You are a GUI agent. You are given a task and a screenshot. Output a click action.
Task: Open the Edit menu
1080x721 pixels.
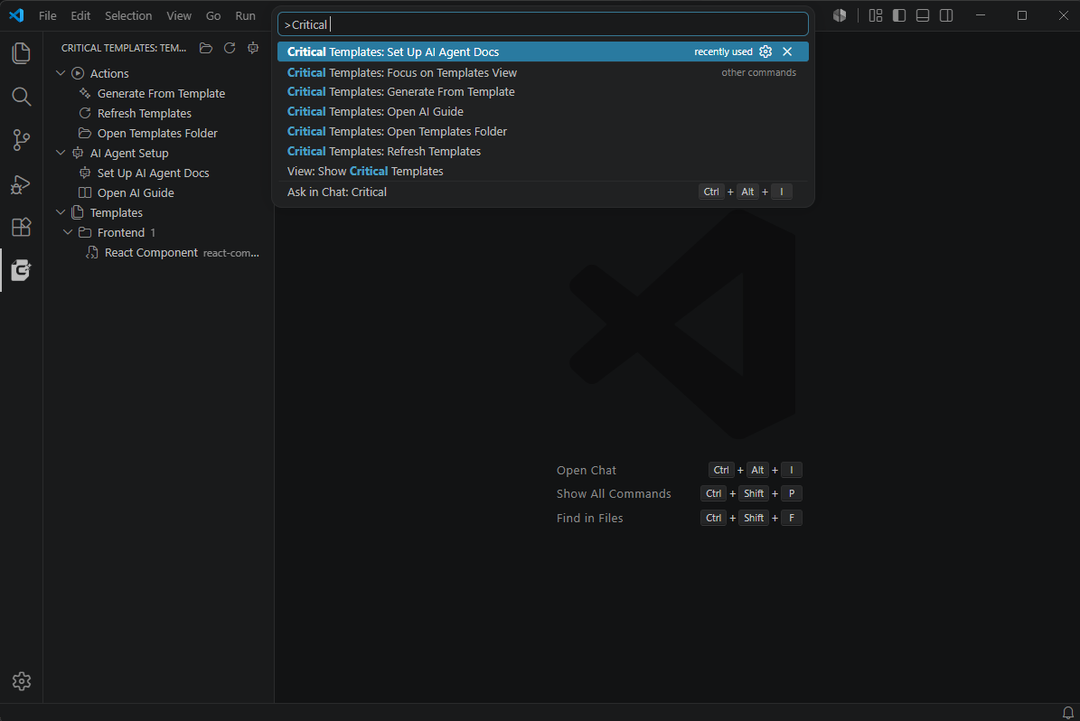coord(80,15)
